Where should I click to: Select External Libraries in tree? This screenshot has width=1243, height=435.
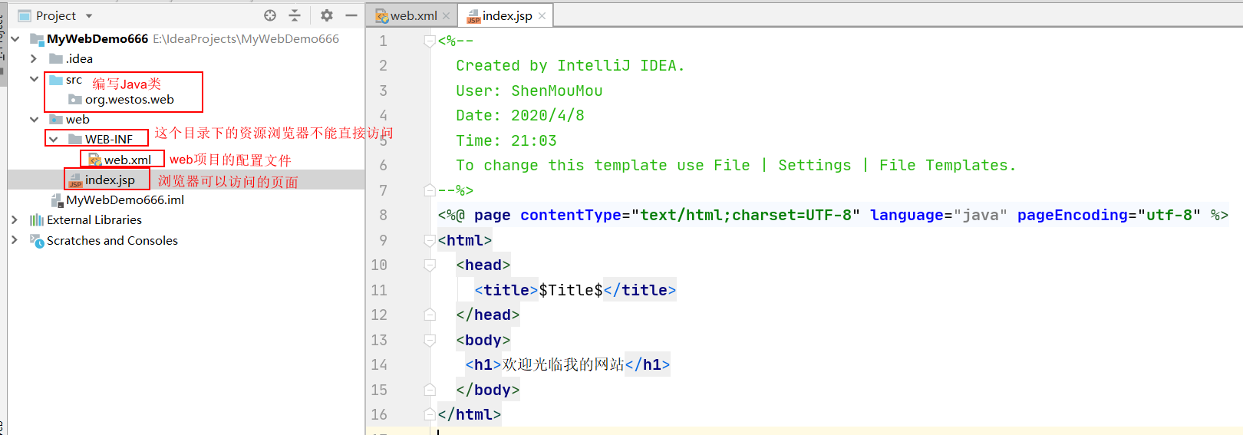click(x=94, y=219)
